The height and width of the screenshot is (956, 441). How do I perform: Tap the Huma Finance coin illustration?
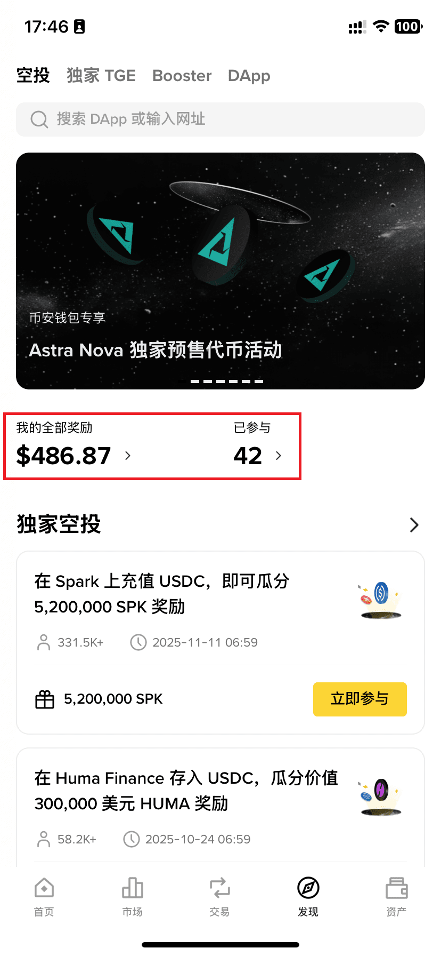(x=380, y=796)
